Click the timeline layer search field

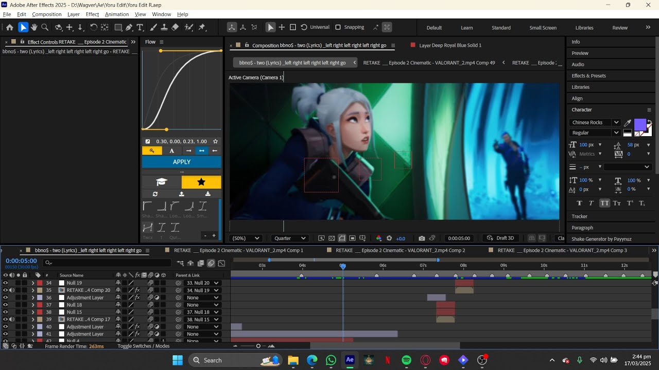coord(107,263)
